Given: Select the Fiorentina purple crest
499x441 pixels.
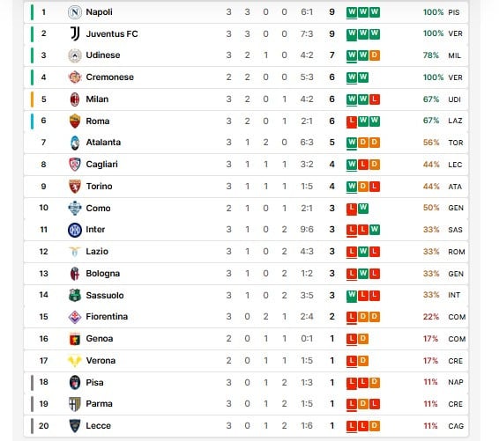Looking at the screenshot, I should pyautogui.click(x=75, y=317).
